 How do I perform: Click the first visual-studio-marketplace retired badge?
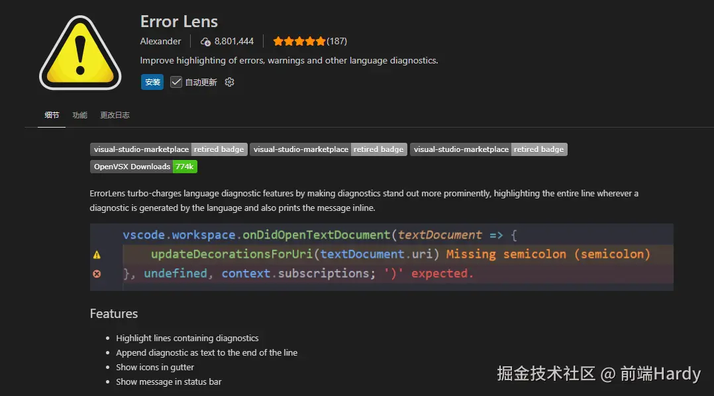click(169, 149)
